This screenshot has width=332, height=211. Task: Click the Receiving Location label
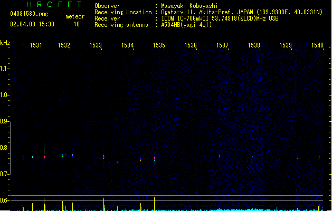(x=123, y=12)
